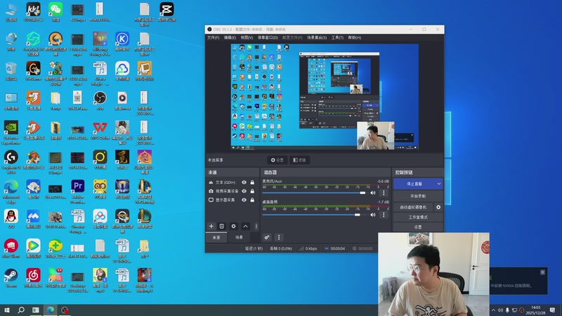Viewport: 562px width, 316px height.
Task: Open Microsoft Edge desktop shortcut
Action: (x=11, y=192)
